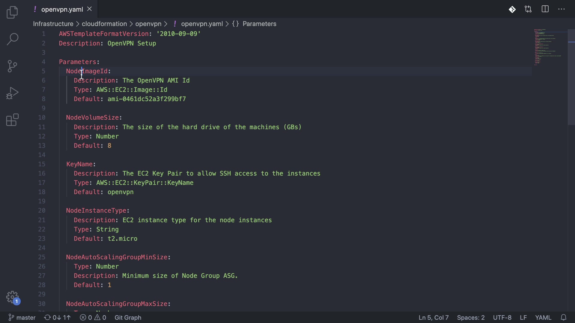Switch branch using master indicator
The width and height of the screenshot is (575, 323).
[x=22, y=317]
